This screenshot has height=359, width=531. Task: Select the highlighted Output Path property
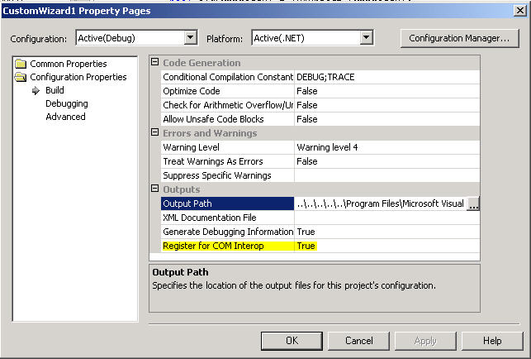coord(227,203)
